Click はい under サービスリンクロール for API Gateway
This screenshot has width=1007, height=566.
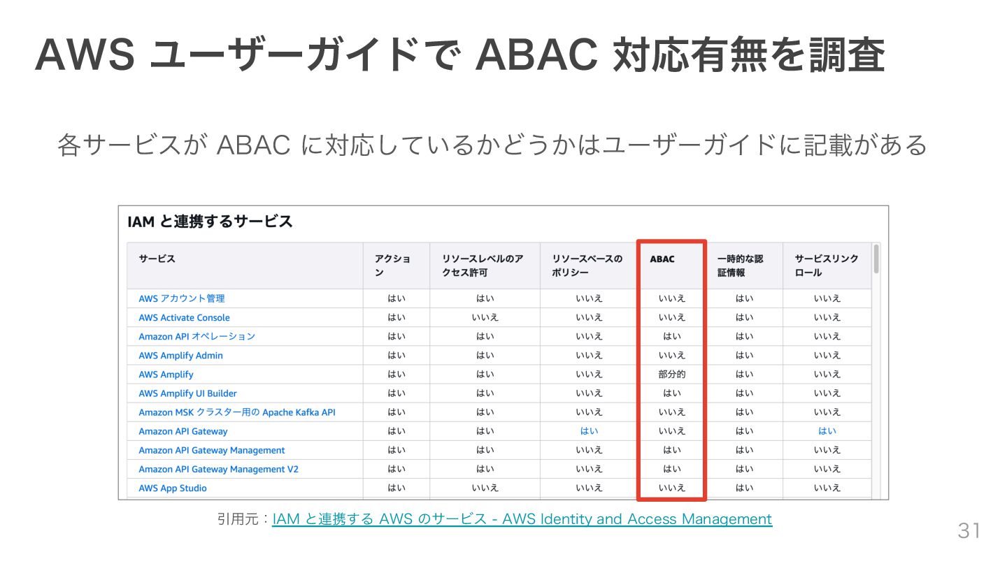pyautogui.click(x=827, y=431)
